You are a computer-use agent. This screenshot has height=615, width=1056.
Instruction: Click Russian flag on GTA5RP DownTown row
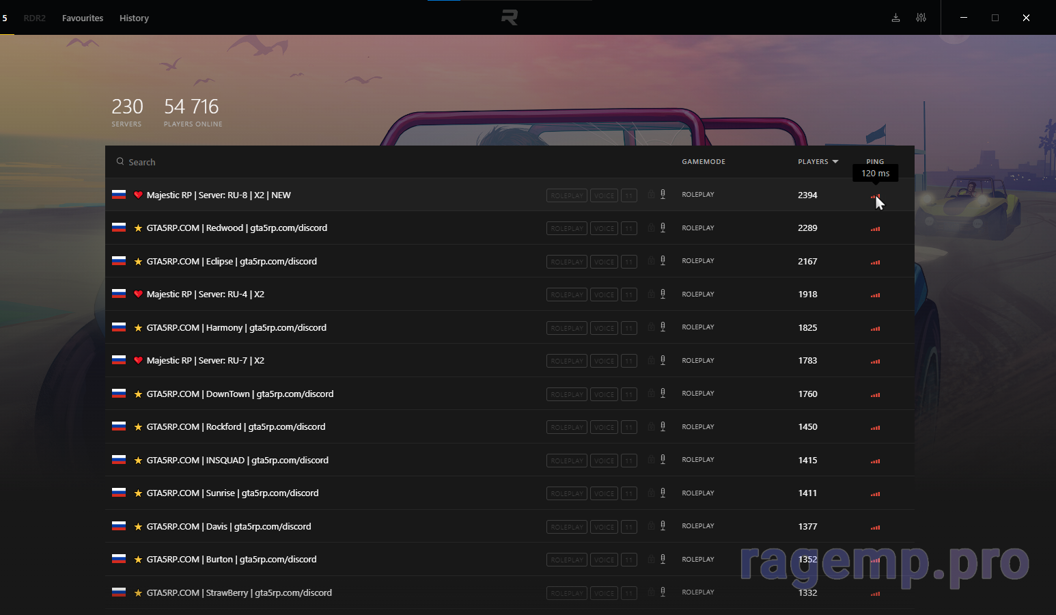119,394
